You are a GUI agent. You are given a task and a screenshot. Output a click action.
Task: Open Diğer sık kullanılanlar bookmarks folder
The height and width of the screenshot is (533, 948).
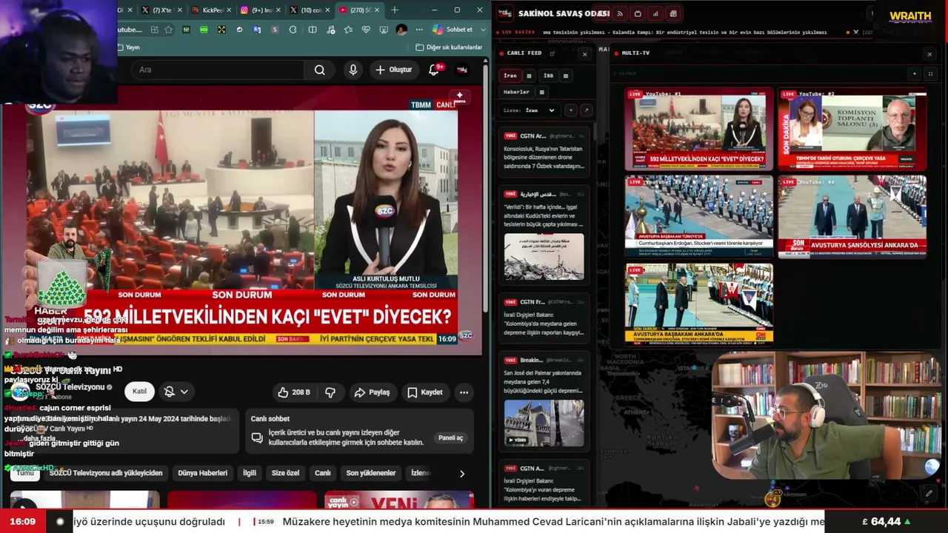click(449, 47)
